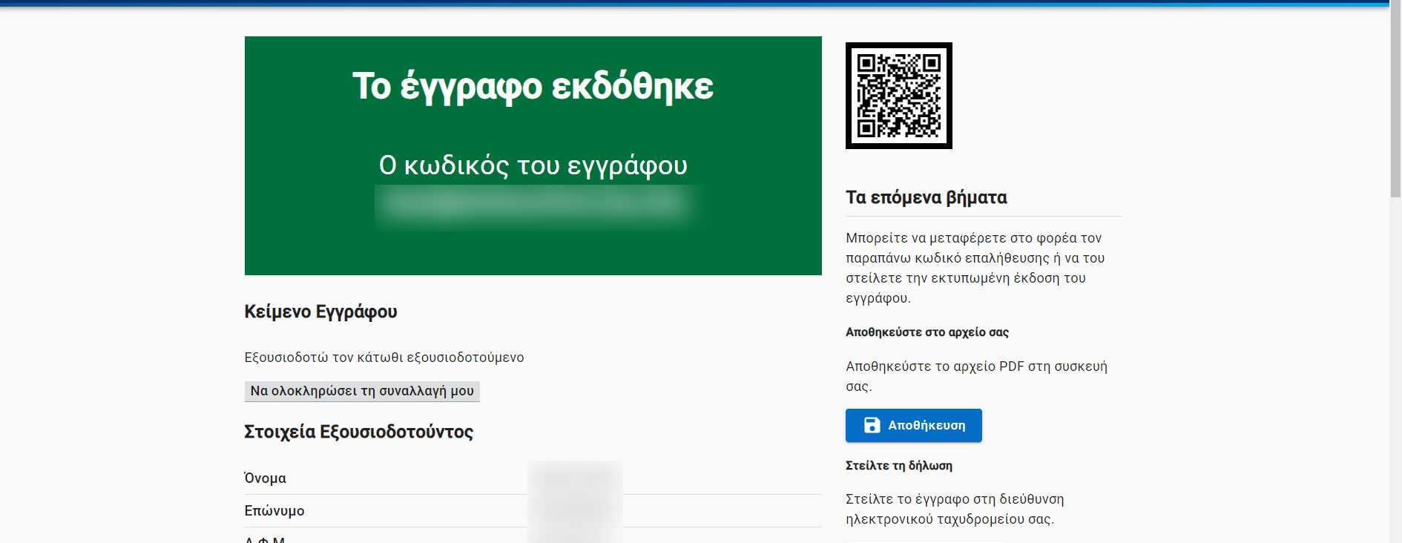
Task: Click the 'Κείμενο Εγγράφου' section heading
Action: tap(320, 312)
